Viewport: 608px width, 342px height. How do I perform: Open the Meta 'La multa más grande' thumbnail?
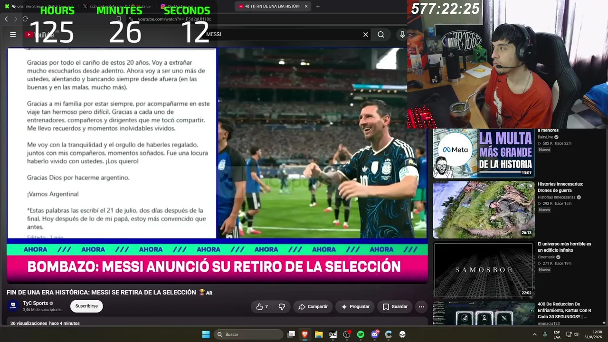tap(484, 153)
